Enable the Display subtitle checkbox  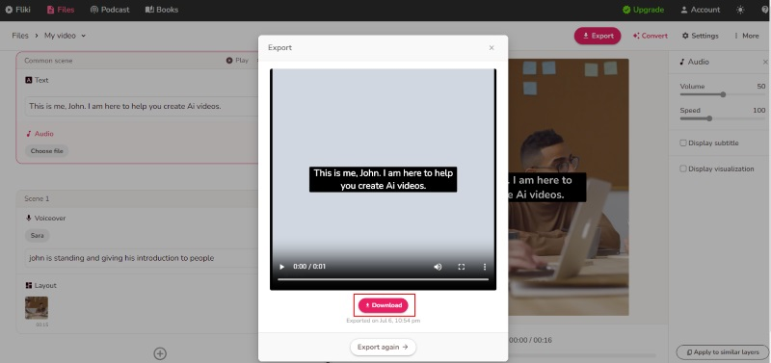(x=683, y=143)
